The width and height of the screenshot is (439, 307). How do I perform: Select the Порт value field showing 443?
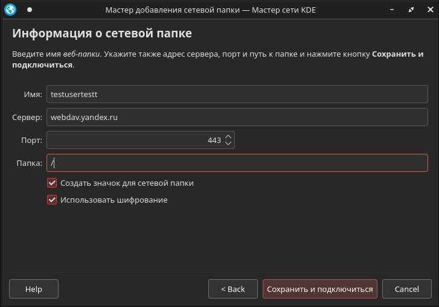[133, 140]
